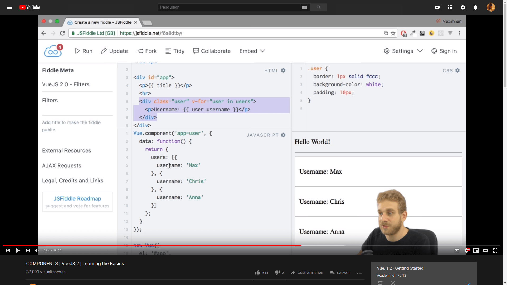507x285 pixels.
Task: Seek on the red progress bar
Action: tap(185, 245)
